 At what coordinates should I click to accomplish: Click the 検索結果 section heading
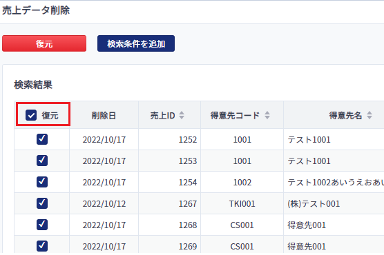(33, 85)
